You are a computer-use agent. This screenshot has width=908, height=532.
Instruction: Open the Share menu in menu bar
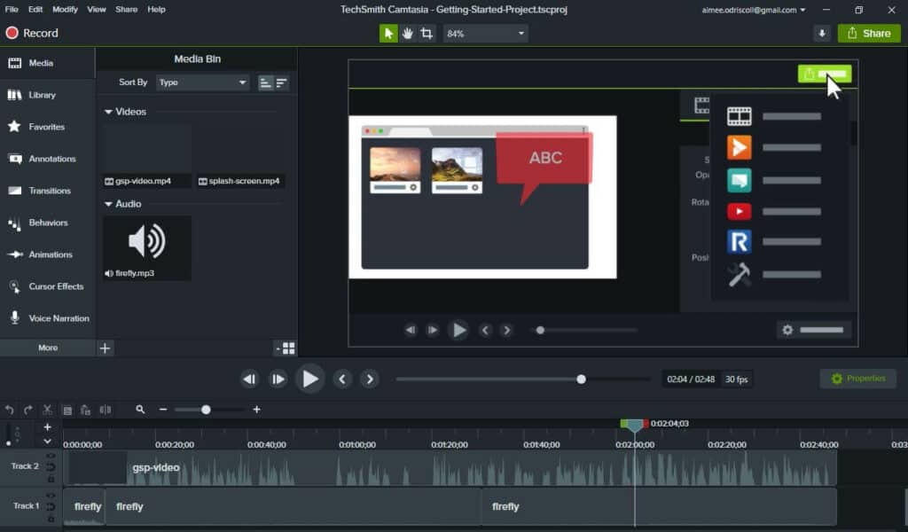point(126,9)
